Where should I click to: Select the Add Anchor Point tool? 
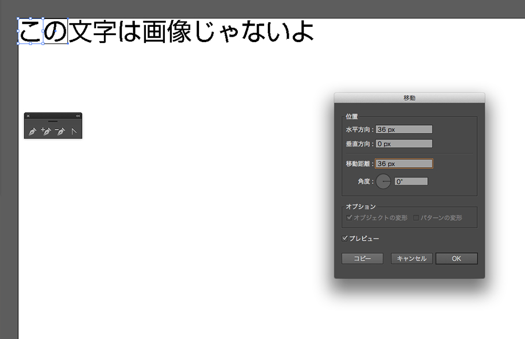[x=46, y=132]
